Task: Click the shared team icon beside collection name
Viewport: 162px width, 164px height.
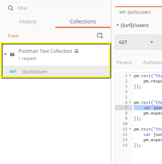Action: [x=76, y=51]
